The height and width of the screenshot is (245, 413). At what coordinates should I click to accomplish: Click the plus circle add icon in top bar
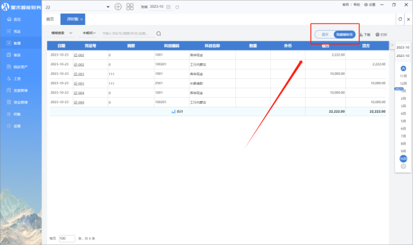(x=118, y=7)
